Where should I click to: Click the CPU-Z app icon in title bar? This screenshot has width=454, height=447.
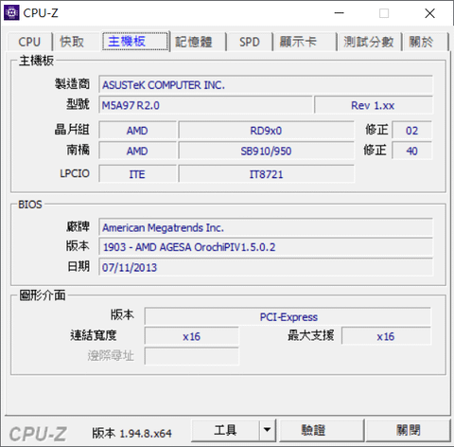tap(11, 13)
